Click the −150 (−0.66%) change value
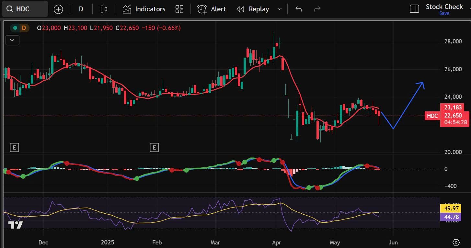471x248 pixels. tap(161, 28)
